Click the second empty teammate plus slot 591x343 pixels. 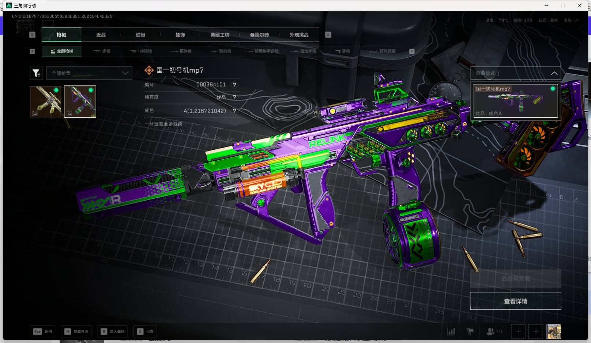(536, 332)
